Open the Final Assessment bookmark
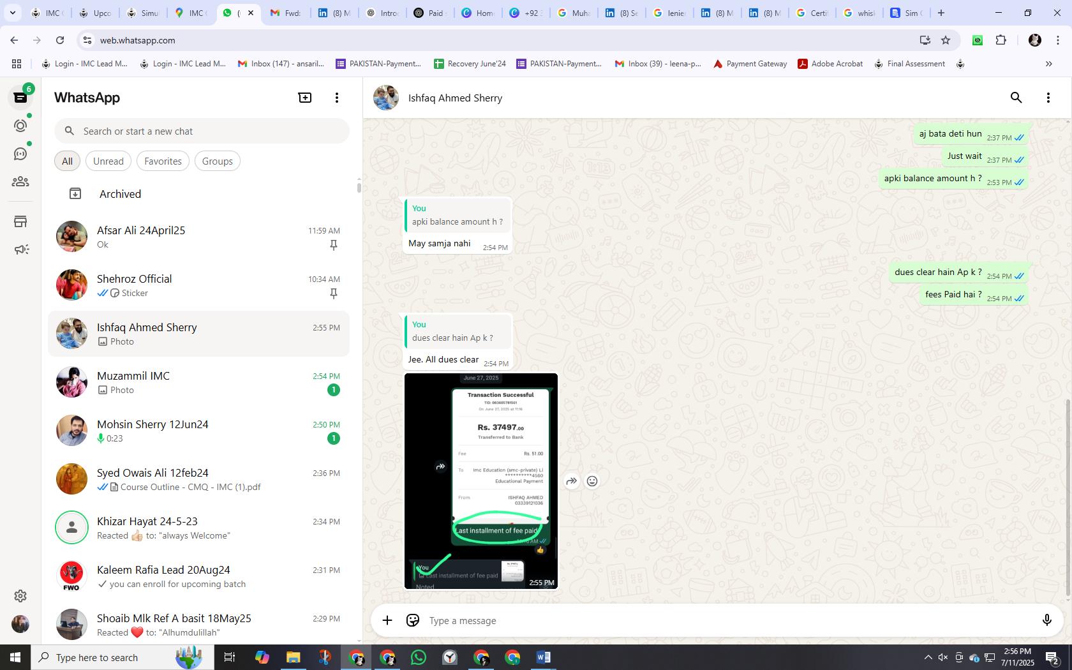 point(909,64)
